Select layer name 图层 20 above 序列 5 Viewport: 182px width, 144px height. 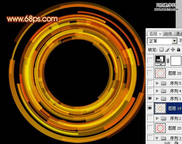tap(175, 73)
